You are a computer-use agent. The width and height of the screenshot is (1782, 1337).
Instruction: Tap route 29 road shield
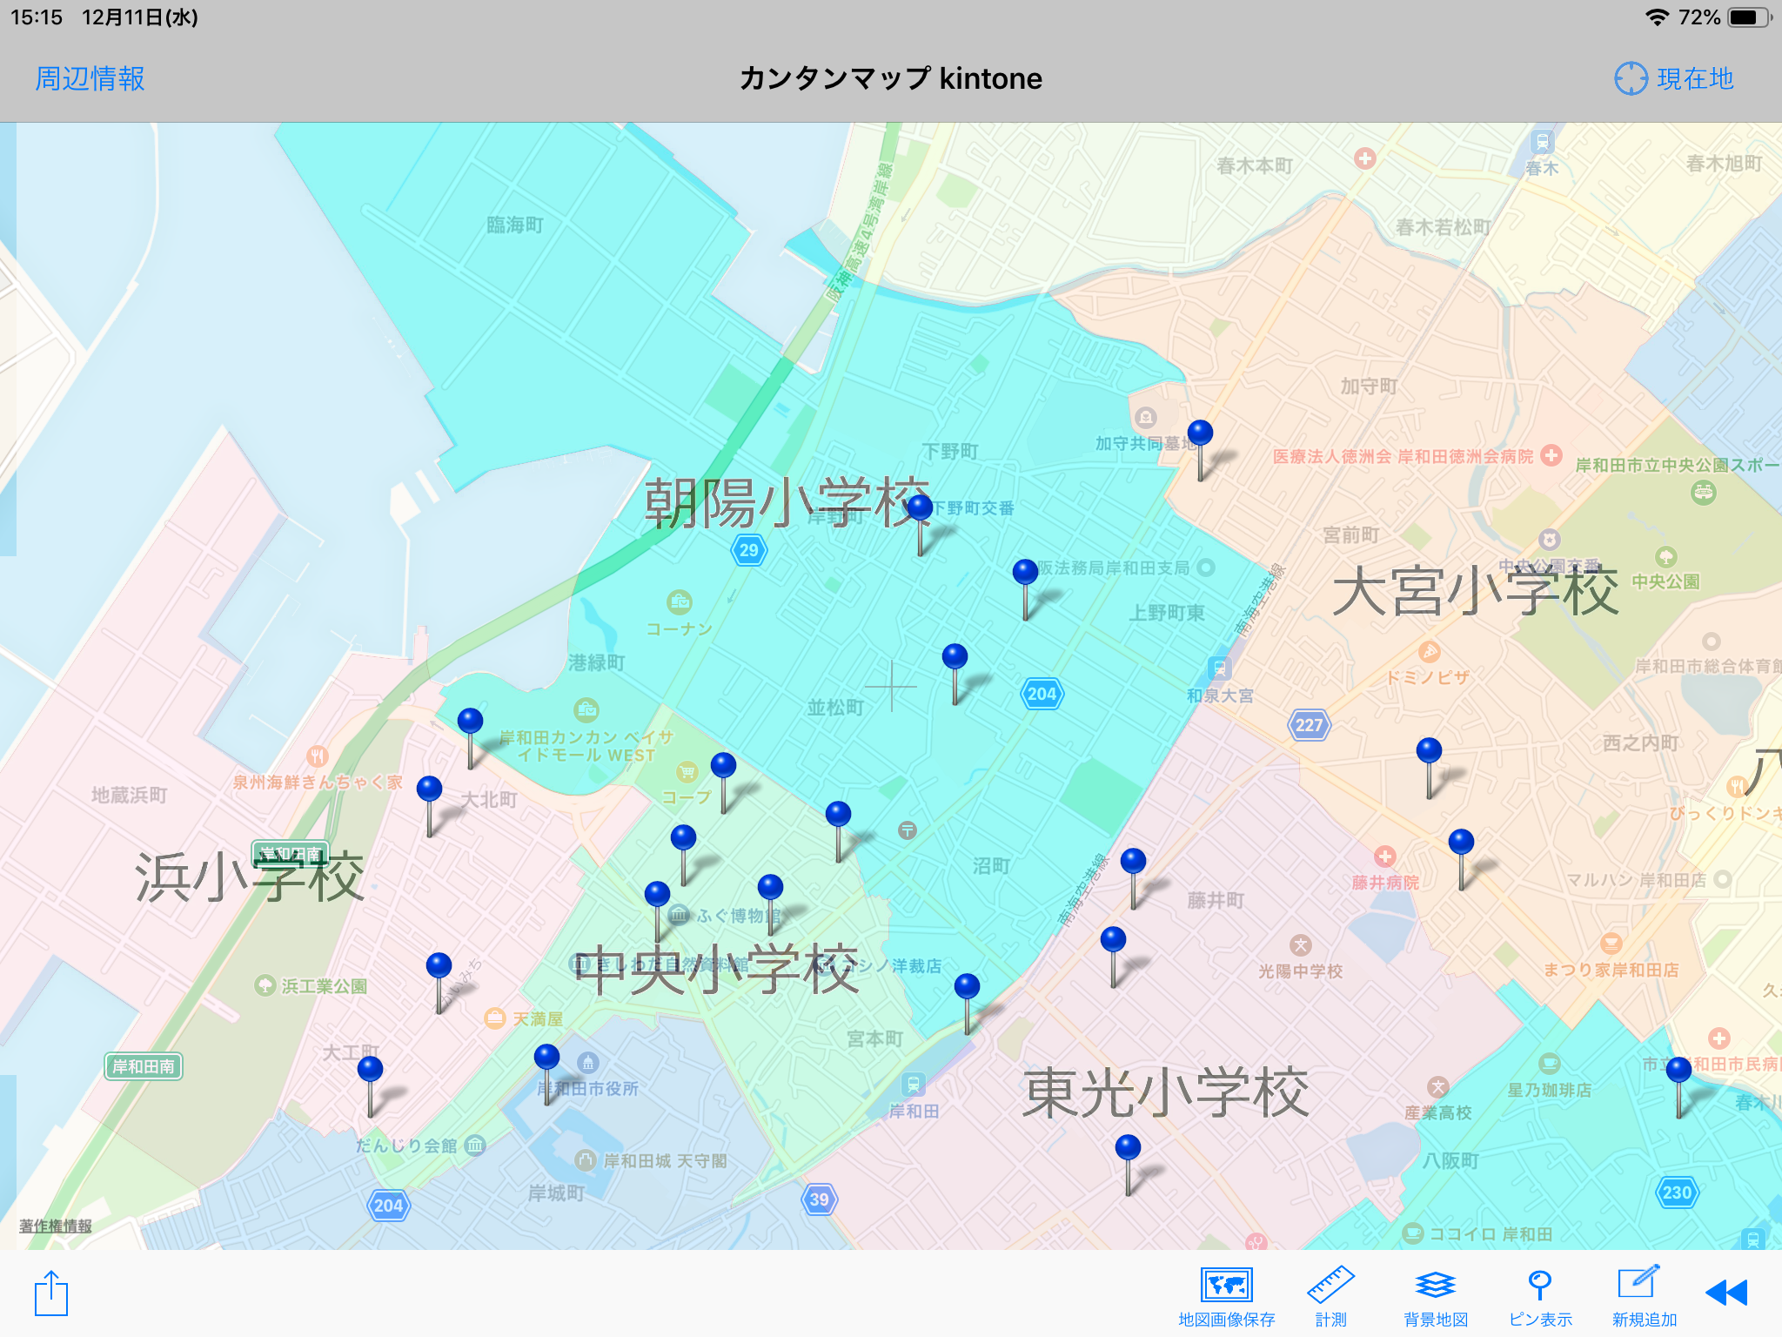pyautogui.click(x=748, y=549)
